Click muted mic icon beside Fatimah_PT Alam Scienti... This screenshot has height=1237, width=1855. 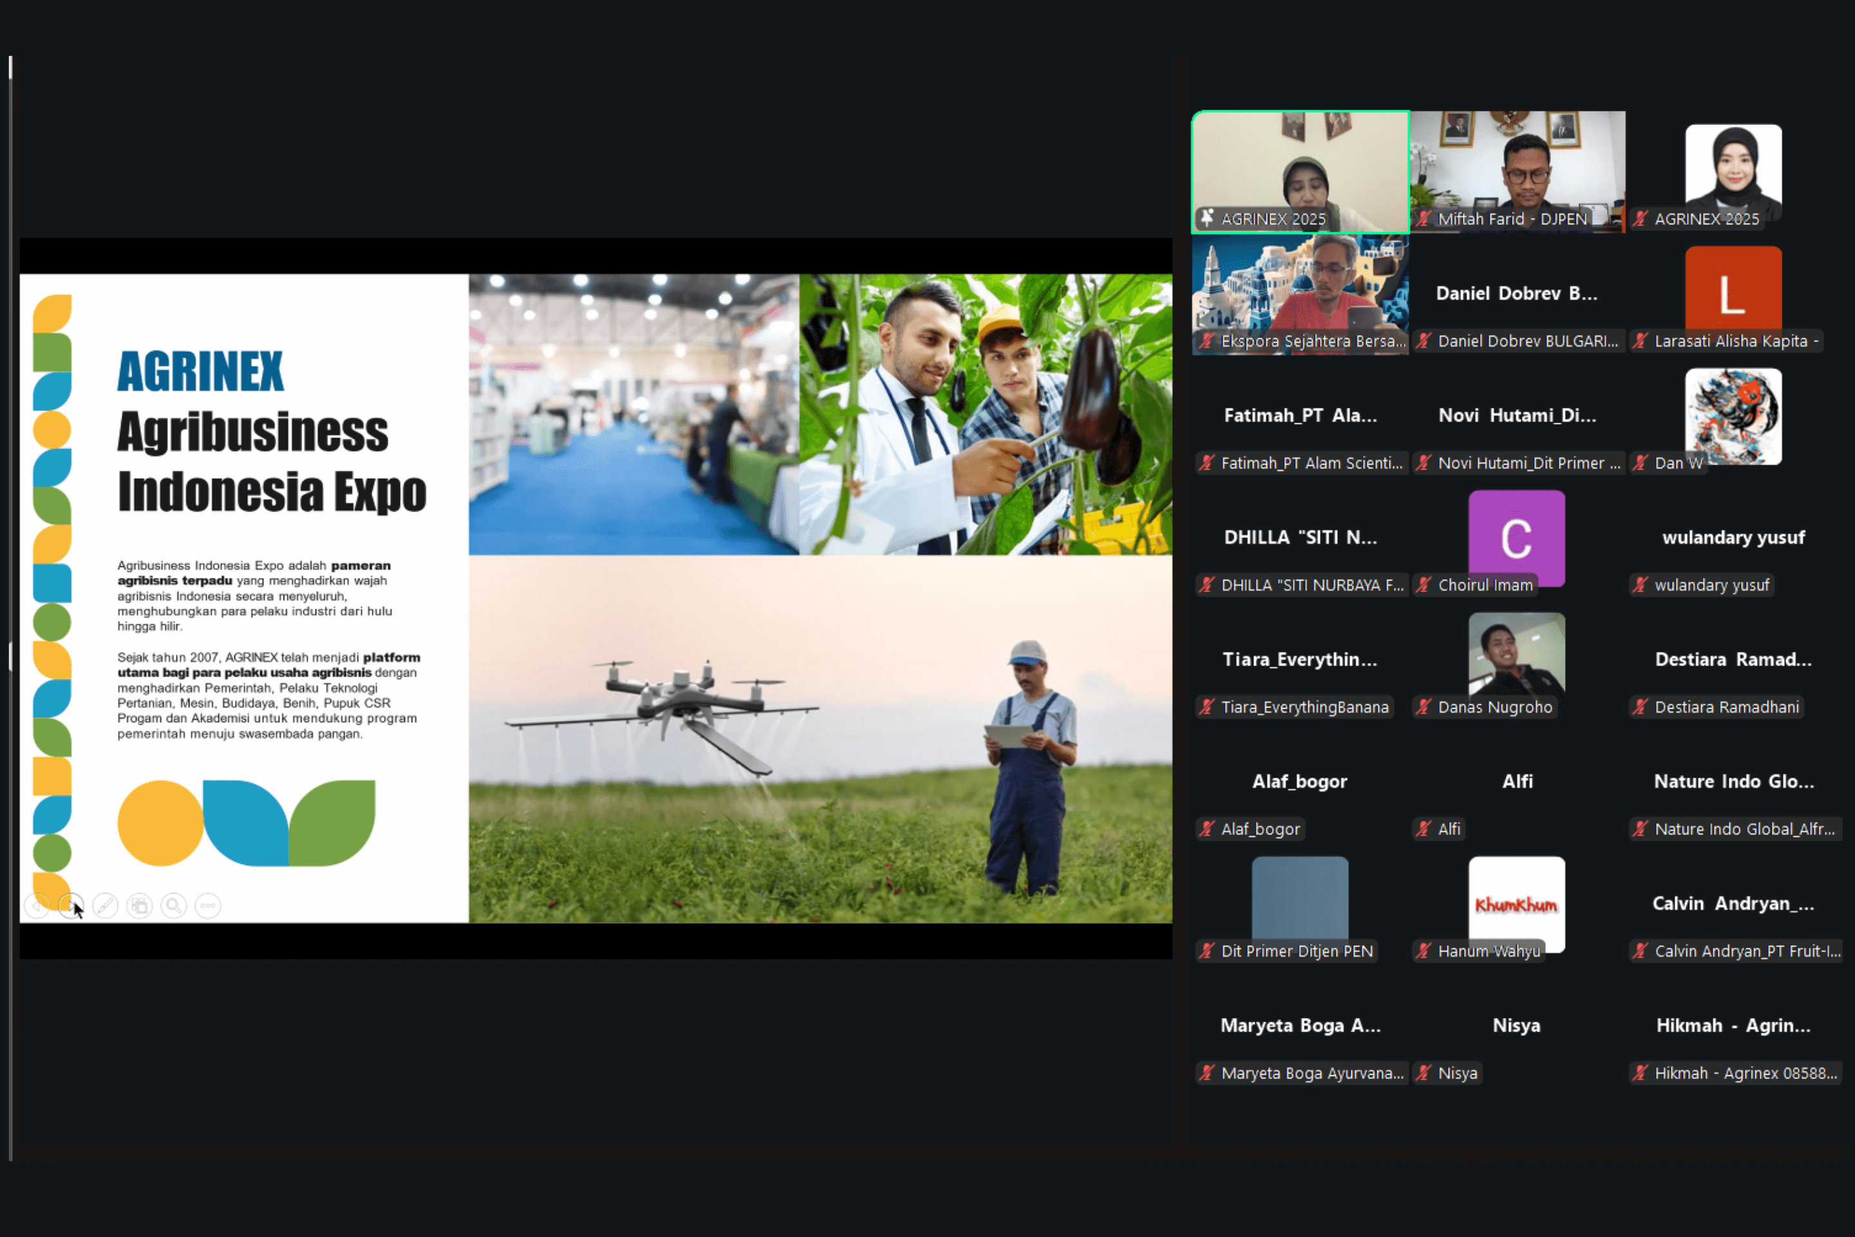point(1206,463)
